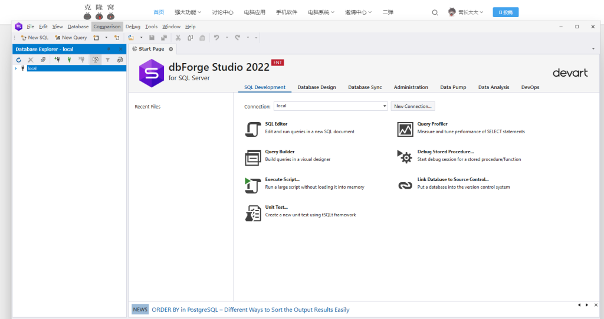Screen dimensions: 604x319
Task: Click the green Connect plug icon
Action: coord(70,60)
